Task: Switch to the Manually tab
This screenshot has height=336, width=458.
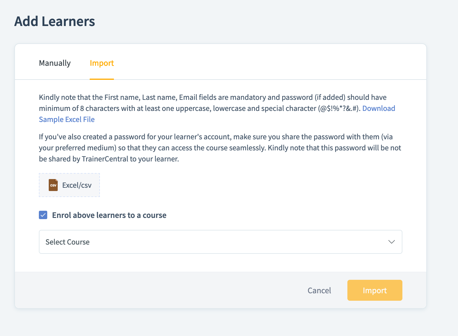Action: [x=55, y=63]
